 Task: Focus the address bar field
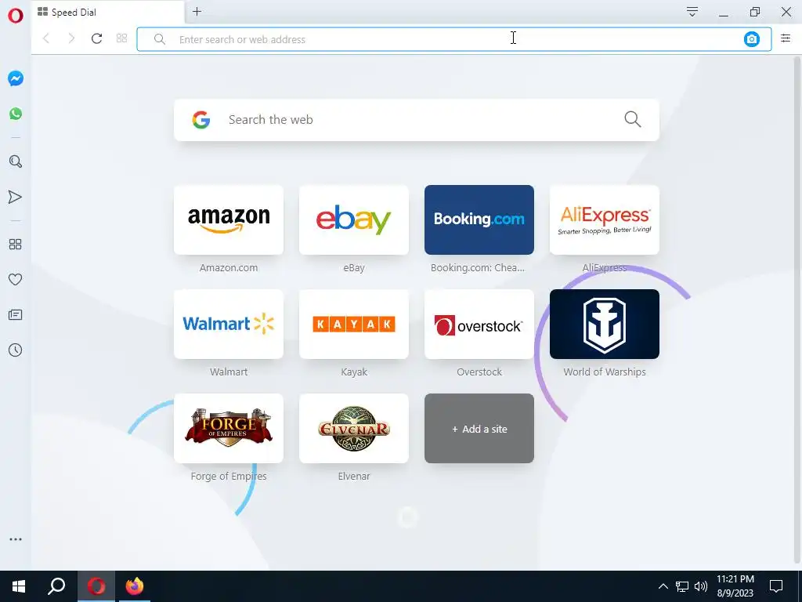pyautogui.click(x=453, y=39)
